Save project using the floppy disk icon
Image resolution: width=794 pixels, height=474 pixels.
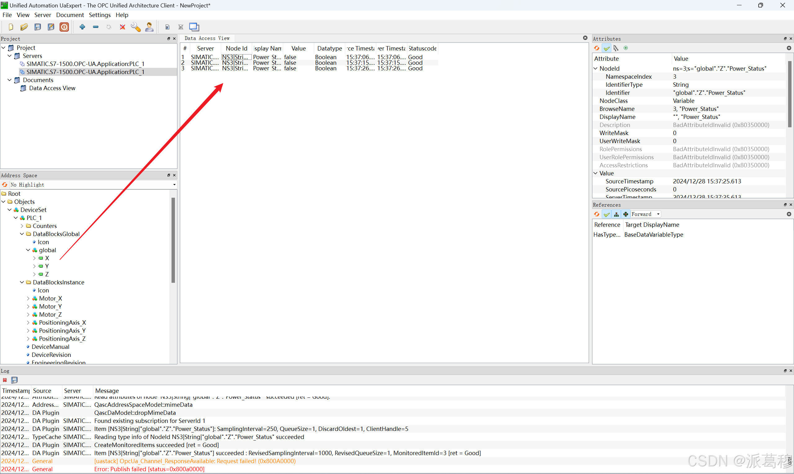pyautogui.click(x=38, y=27)
